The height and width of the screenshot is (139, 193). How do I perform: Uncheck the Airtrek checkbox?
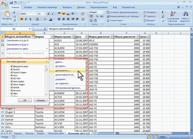(x=12, y=87)
